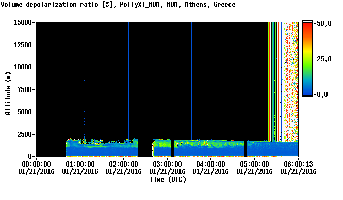Viewport: 343px width, 200px height.
Task: Click the 2500 altitude tick label
Action: [x=25, y=134]
